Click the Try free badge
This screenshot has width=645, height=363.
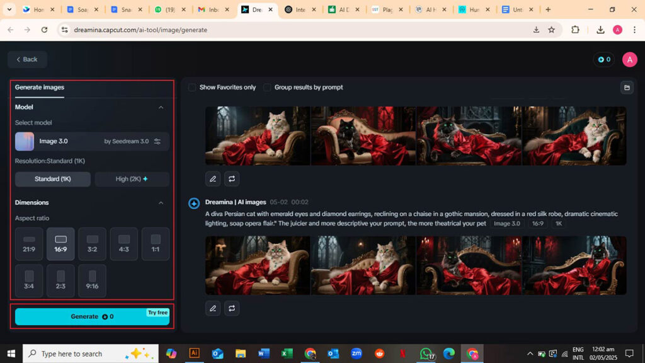tap(157, 313)
